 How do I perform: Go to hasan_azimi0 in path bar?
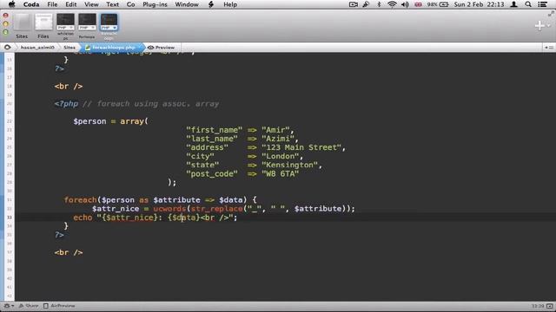[37, 47]
